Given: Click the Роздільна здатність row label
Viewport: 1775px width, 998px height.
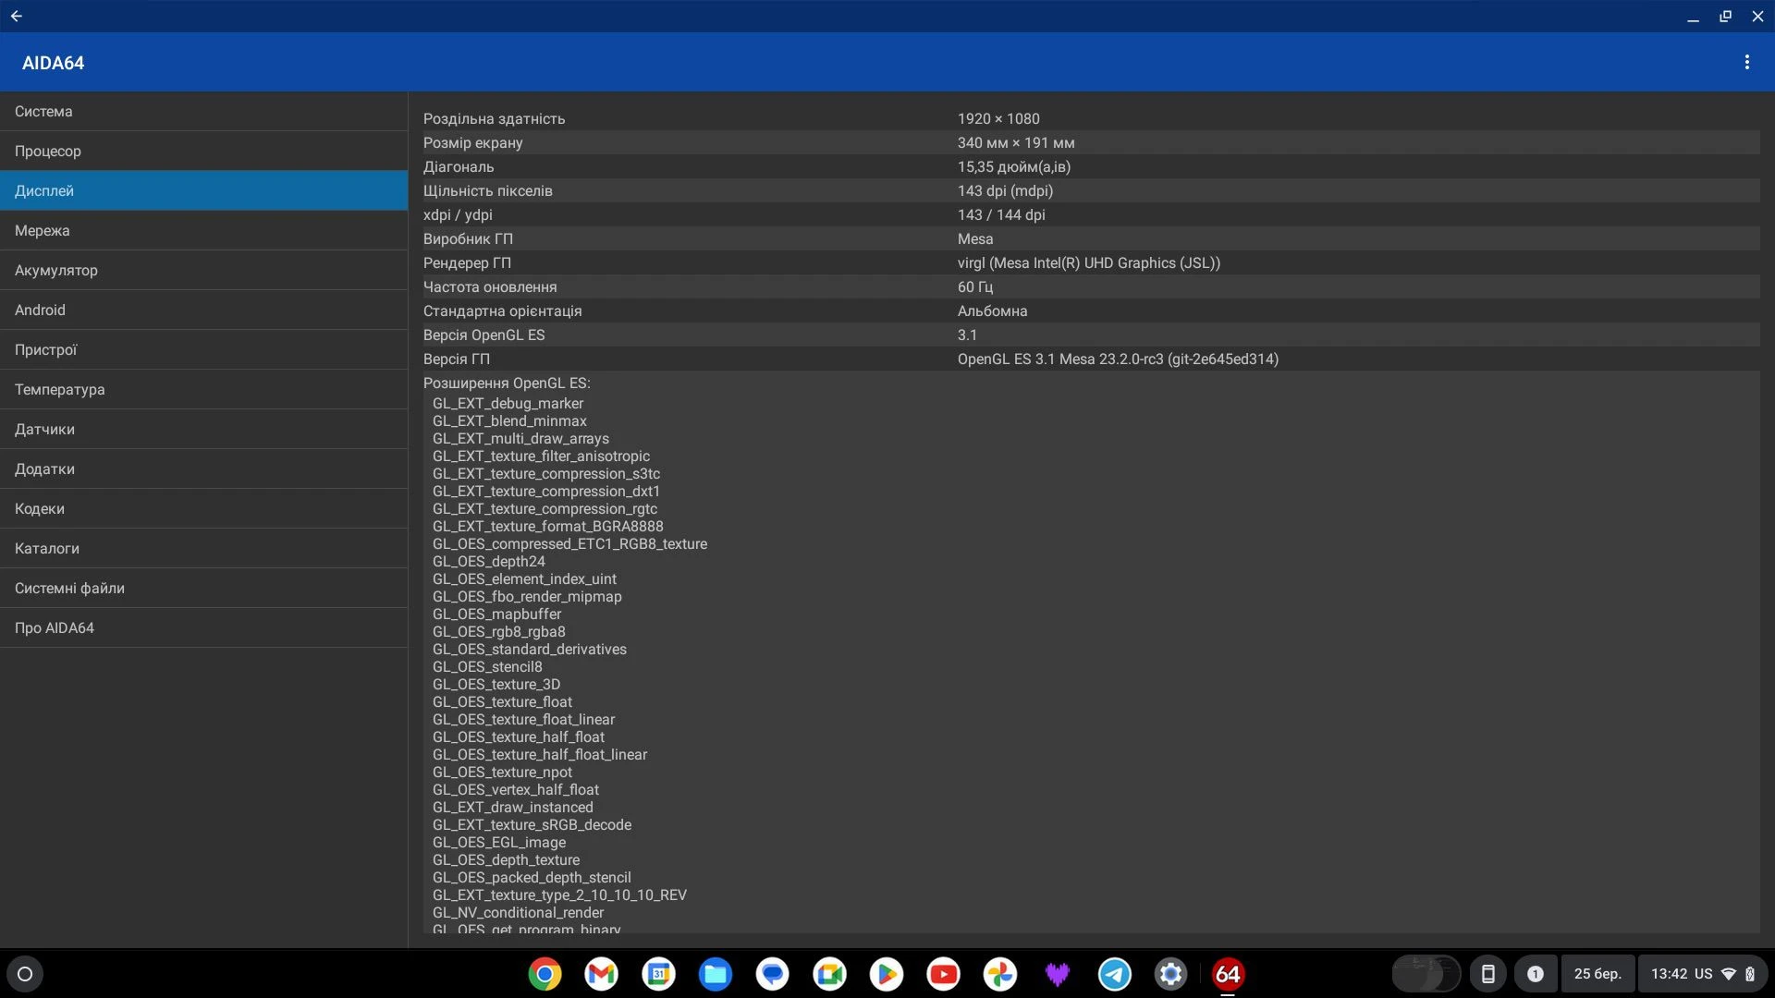Looking at the screenshot, I should tap(494, 119).
